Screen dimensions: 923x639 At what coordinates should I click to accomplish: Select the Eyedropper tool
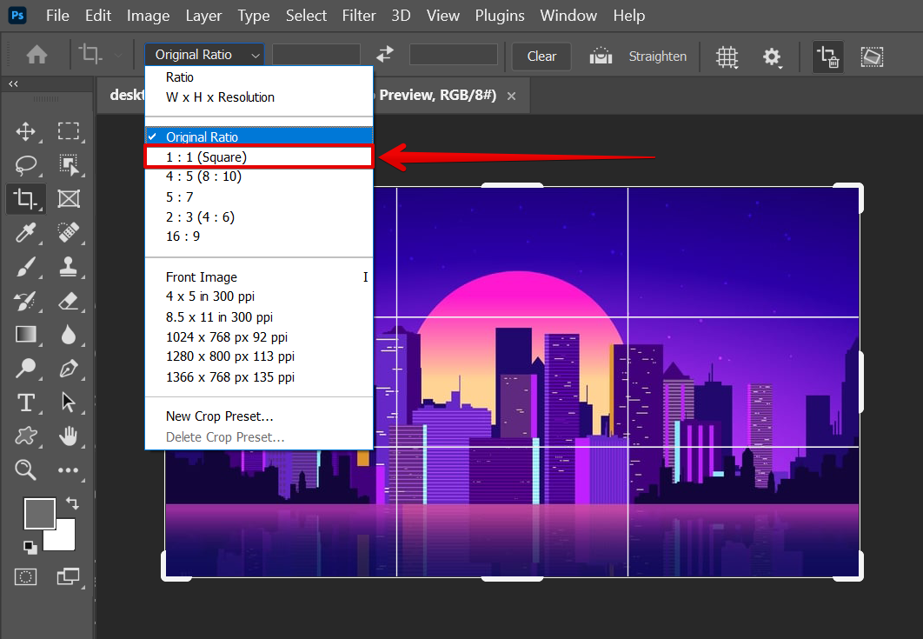(x=26, y=232)
